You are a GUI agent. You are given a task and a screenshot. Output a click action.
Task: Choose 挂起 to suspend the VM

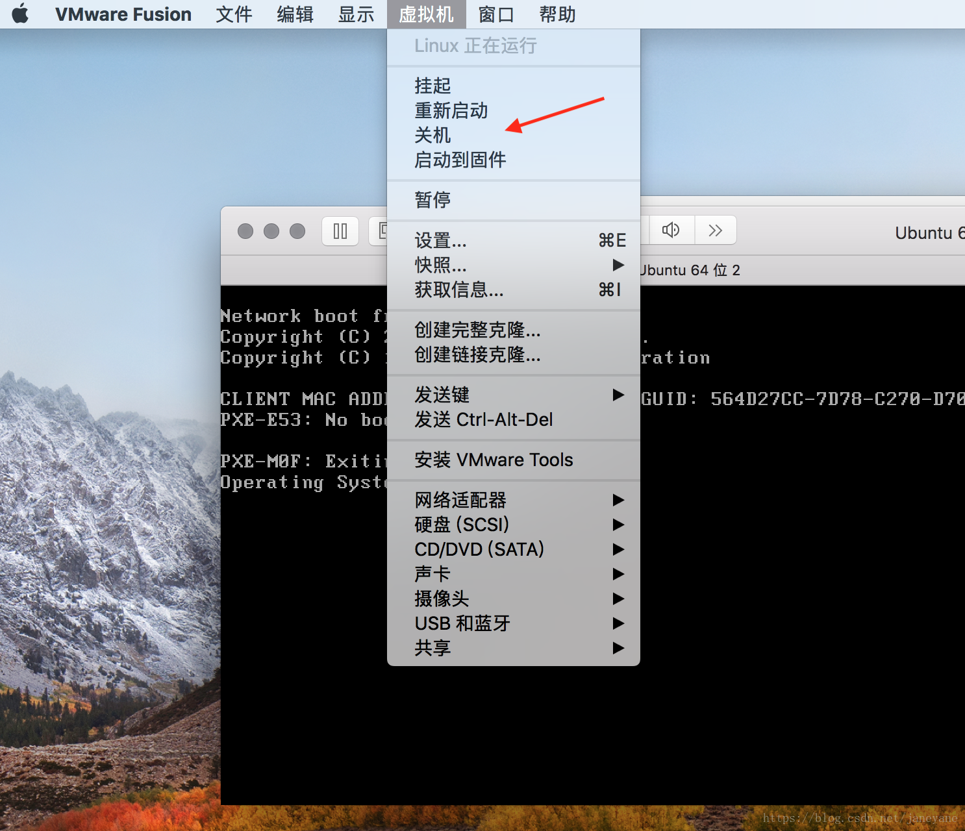pyautogui.click(x=513, y=86)
